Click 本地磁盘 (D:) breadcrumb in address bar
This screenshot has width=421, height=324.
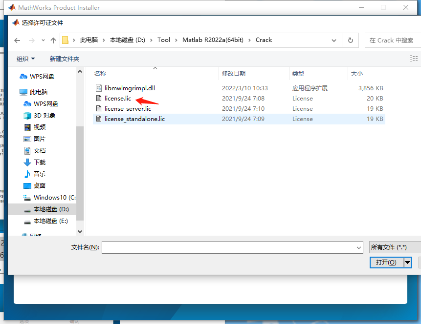[x=127, y=40]
